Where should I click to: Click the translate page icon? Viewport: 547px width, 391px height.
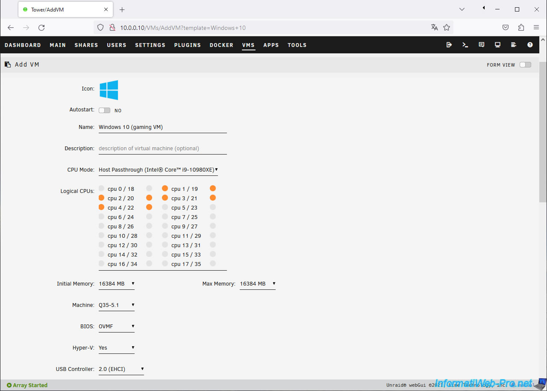pyautogui.click(x=435, y=27)
